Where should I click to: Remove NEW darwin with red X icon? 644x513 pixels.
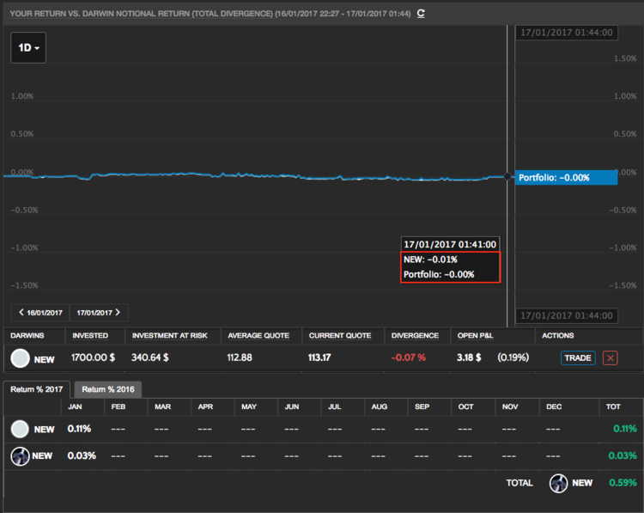[610, 357]
